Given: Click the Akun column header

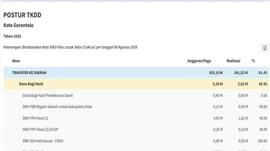Looking at the screenshot, I should [x=16, y=61].
